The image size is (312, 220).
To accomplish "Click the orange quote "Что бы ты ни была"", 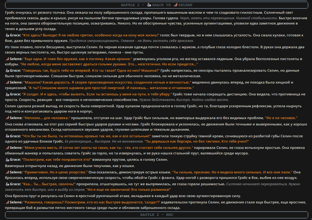I will [x=86, y=136].
